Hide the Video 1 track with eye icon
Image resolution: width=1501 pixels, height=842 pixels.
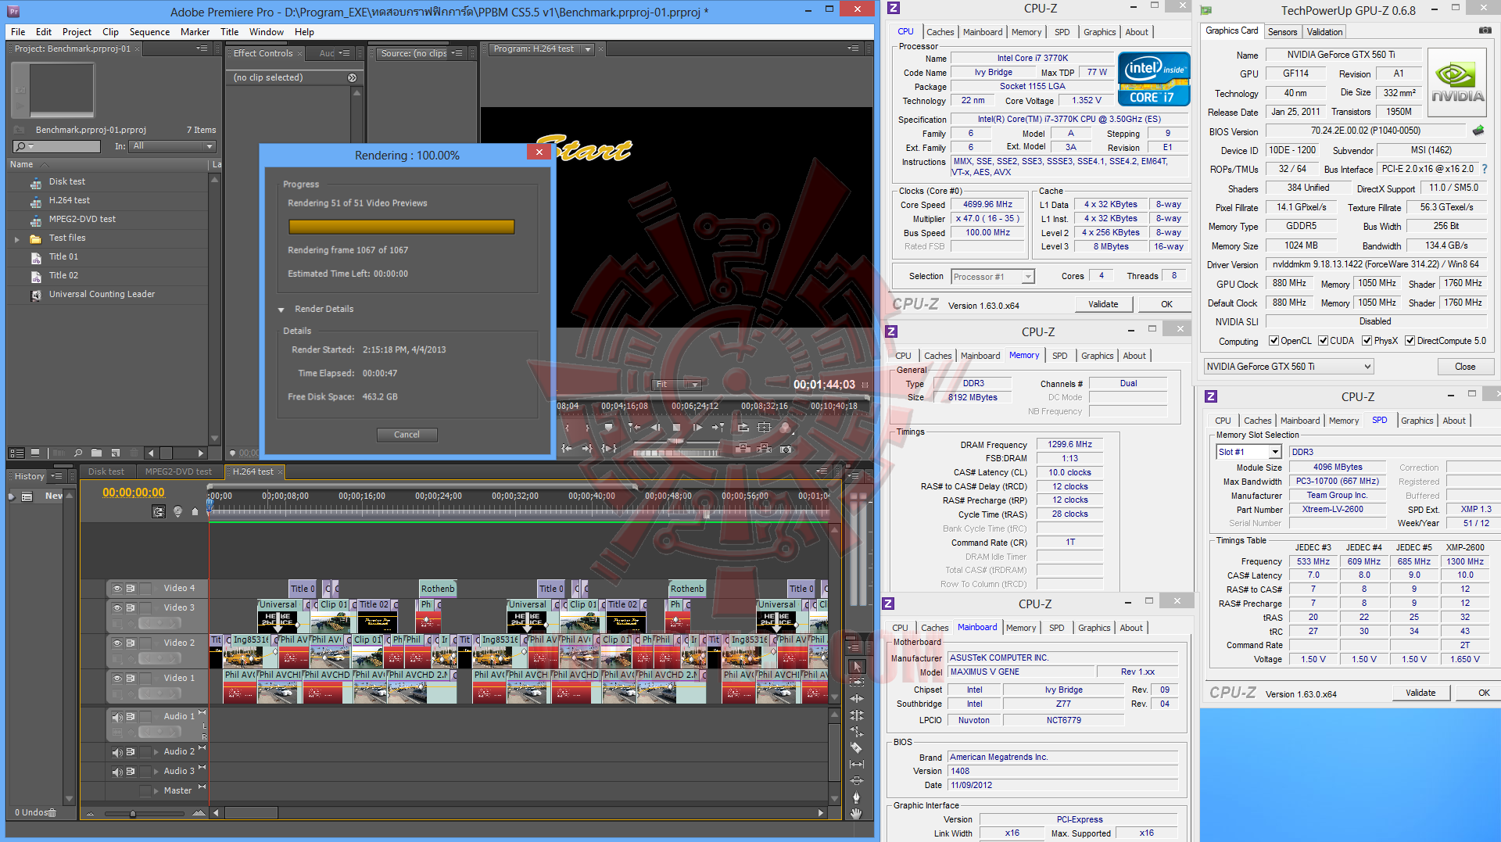[x=117, y=678]
